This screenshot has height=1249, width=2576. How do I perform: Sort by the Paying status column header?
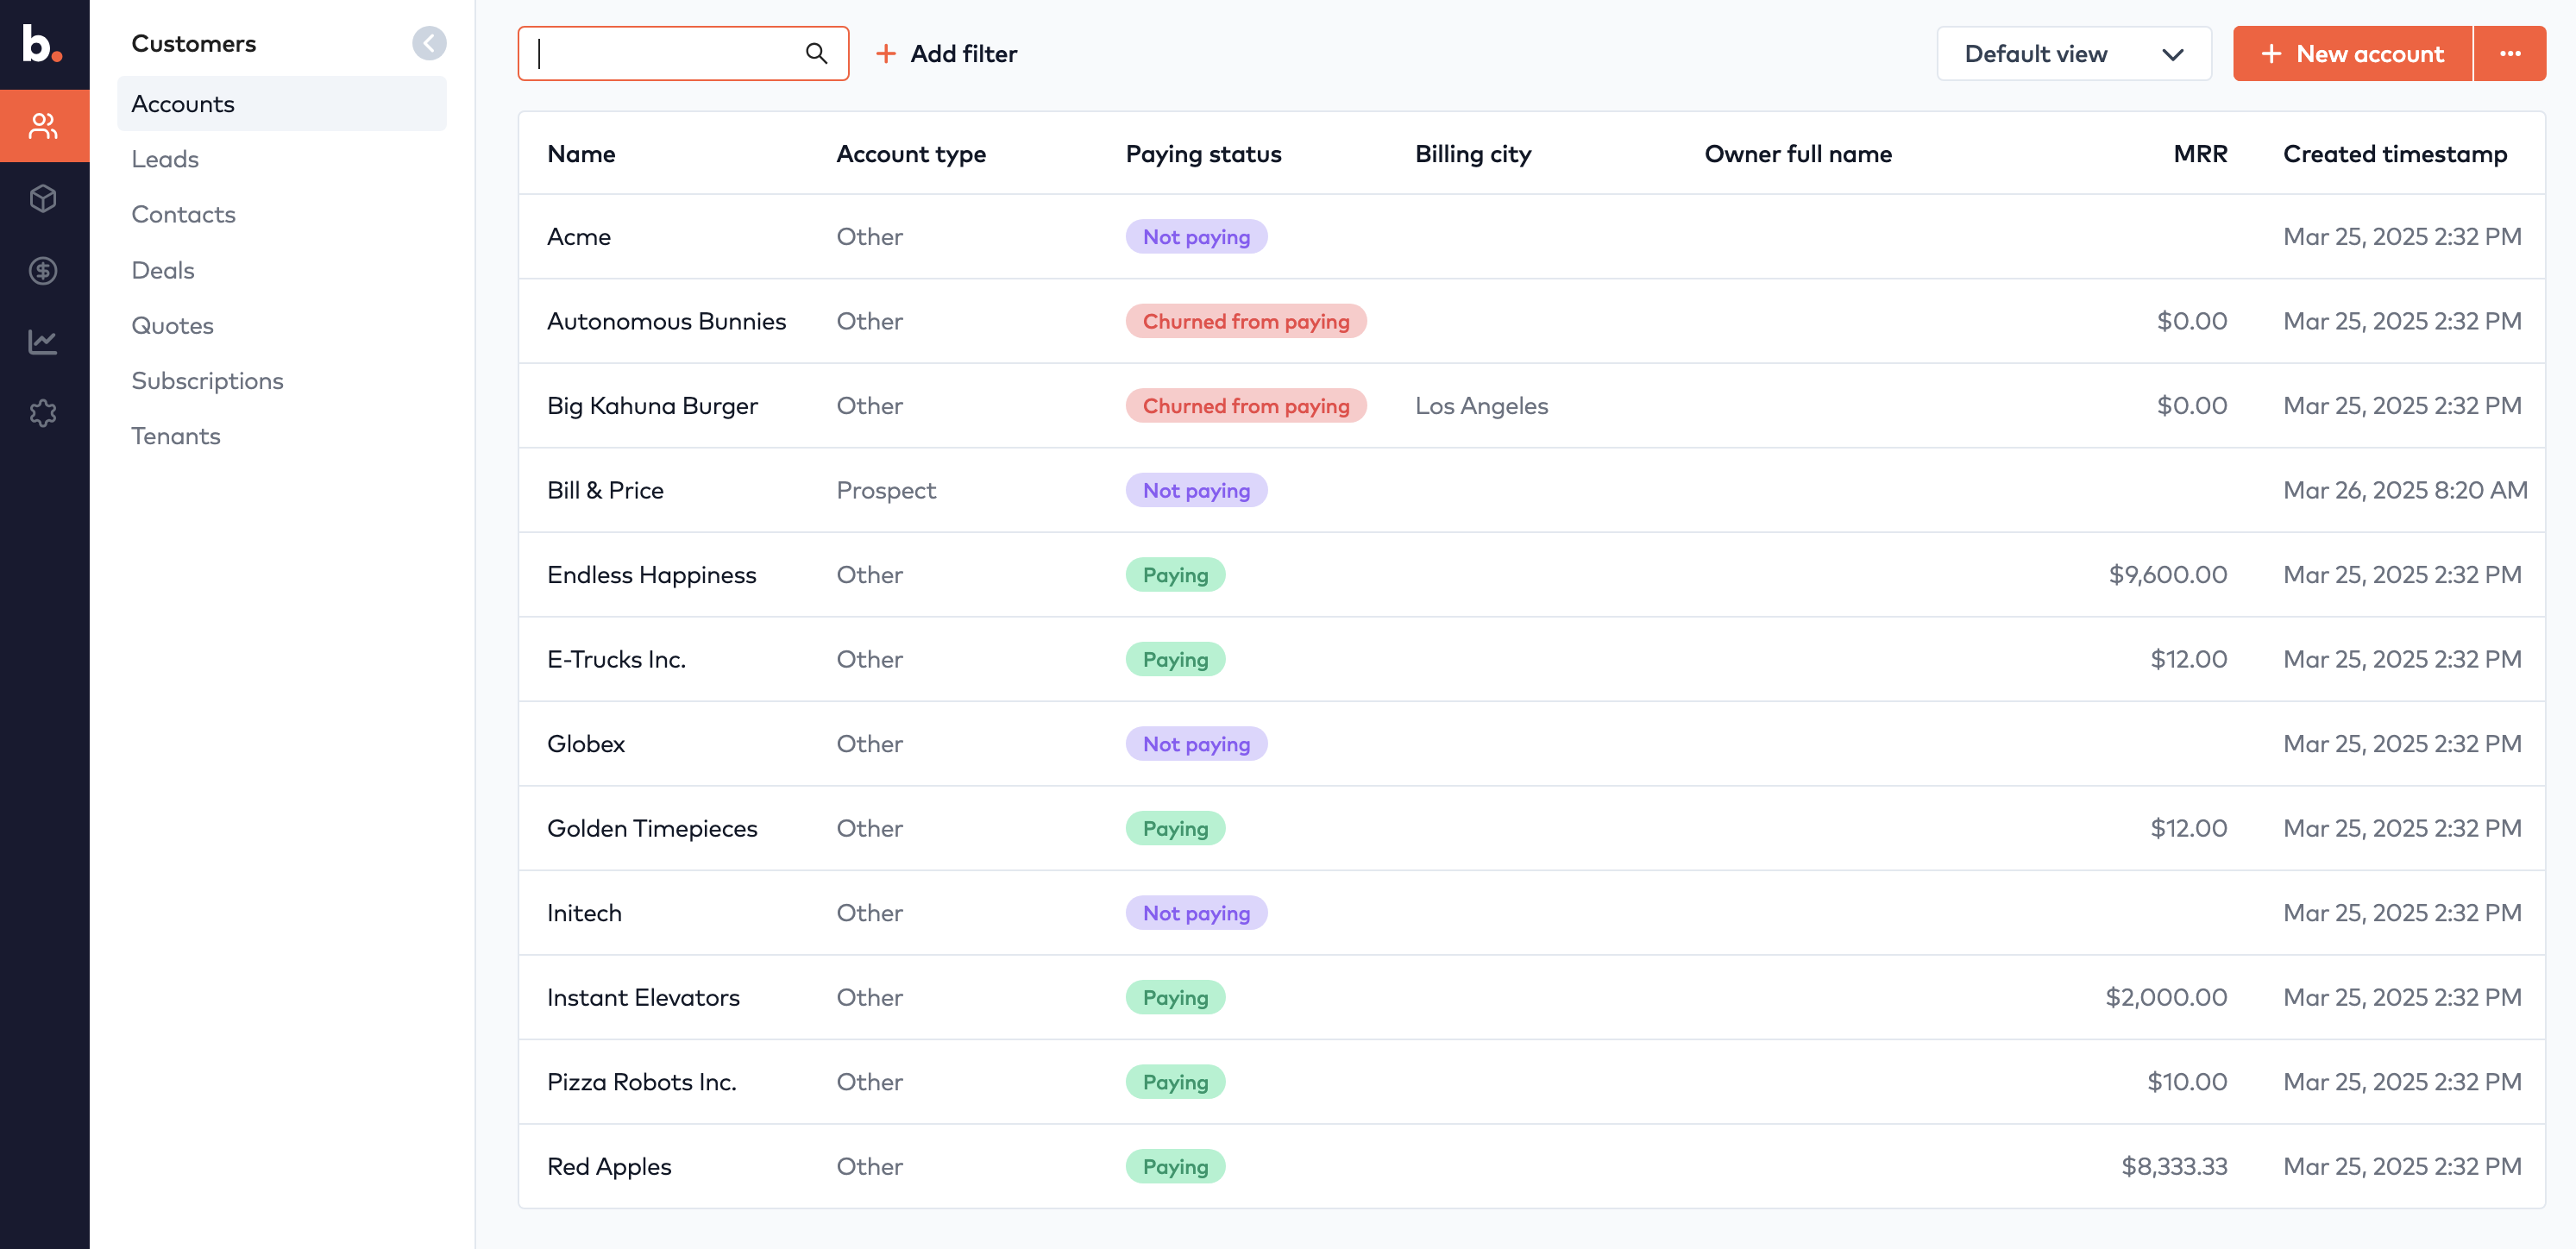[x=1203, y=154]
